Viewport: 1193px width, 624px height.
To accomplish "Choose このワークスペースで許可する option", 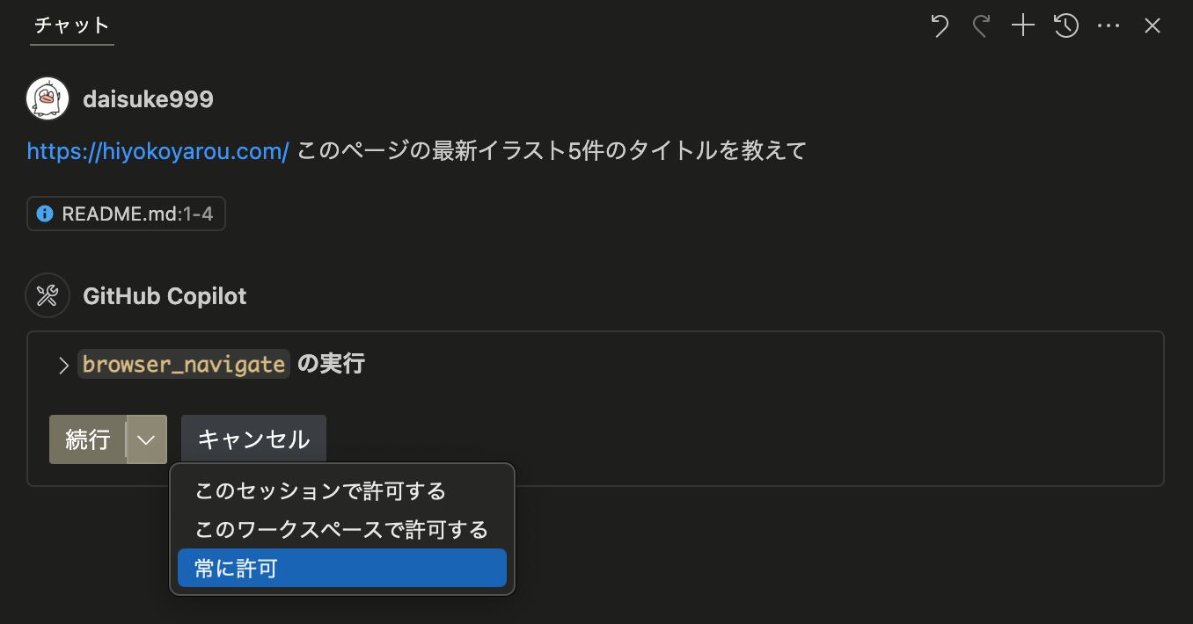I will tap(340, 529).
